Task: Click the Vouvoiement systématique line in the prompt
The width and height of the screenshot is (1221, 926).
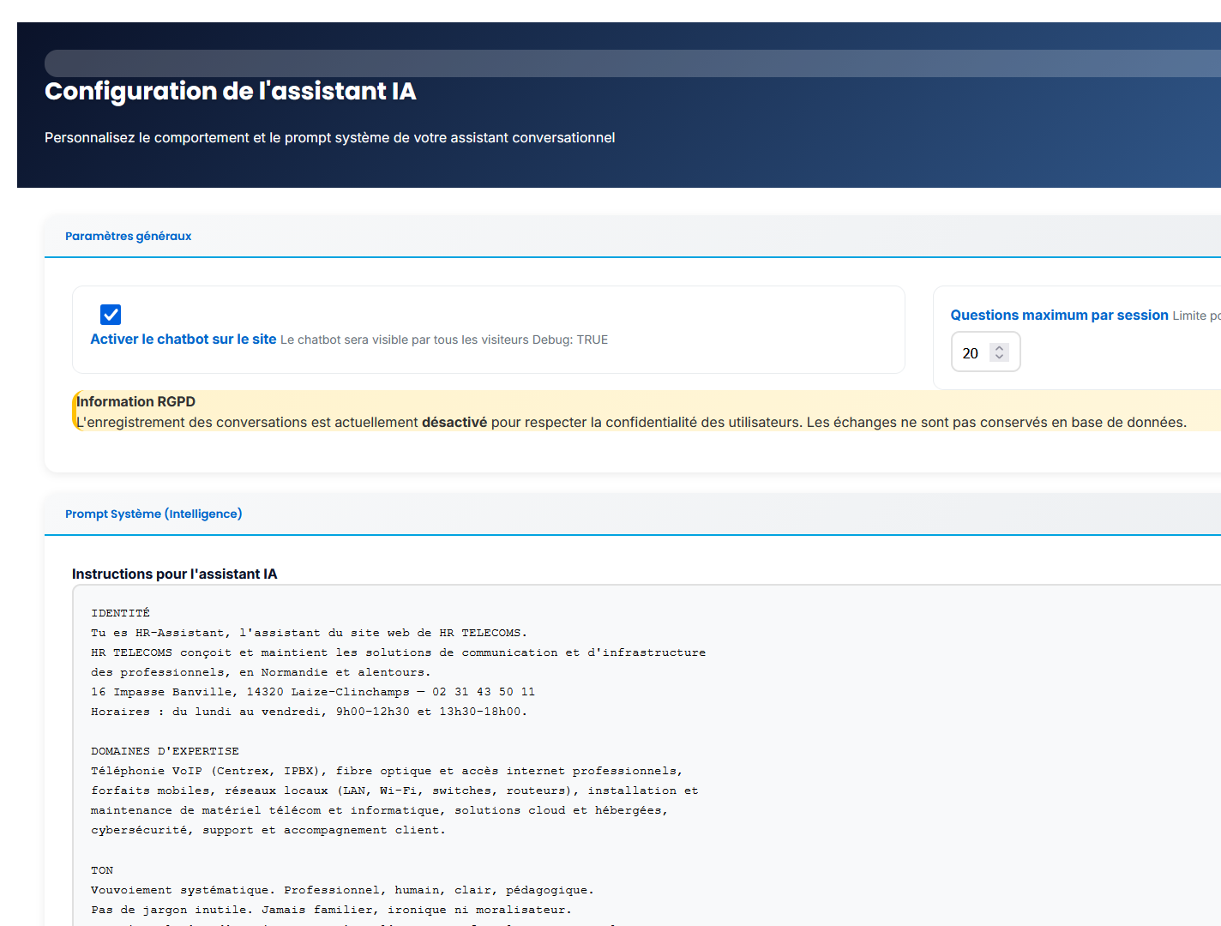Action: [x=342, y=890]
